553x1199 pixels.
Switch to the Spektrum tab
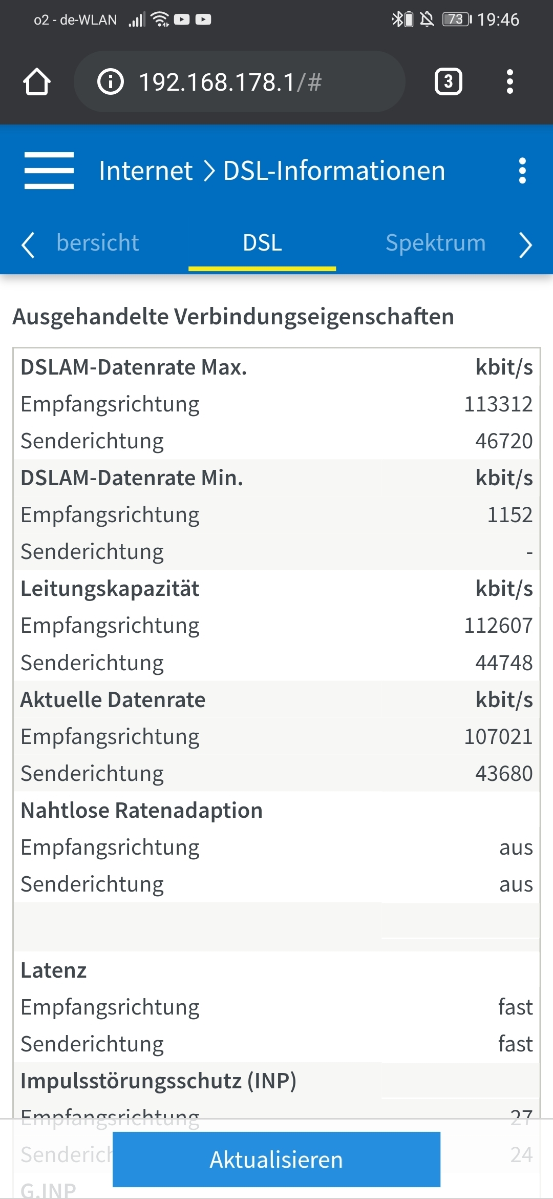click(436, 243)
